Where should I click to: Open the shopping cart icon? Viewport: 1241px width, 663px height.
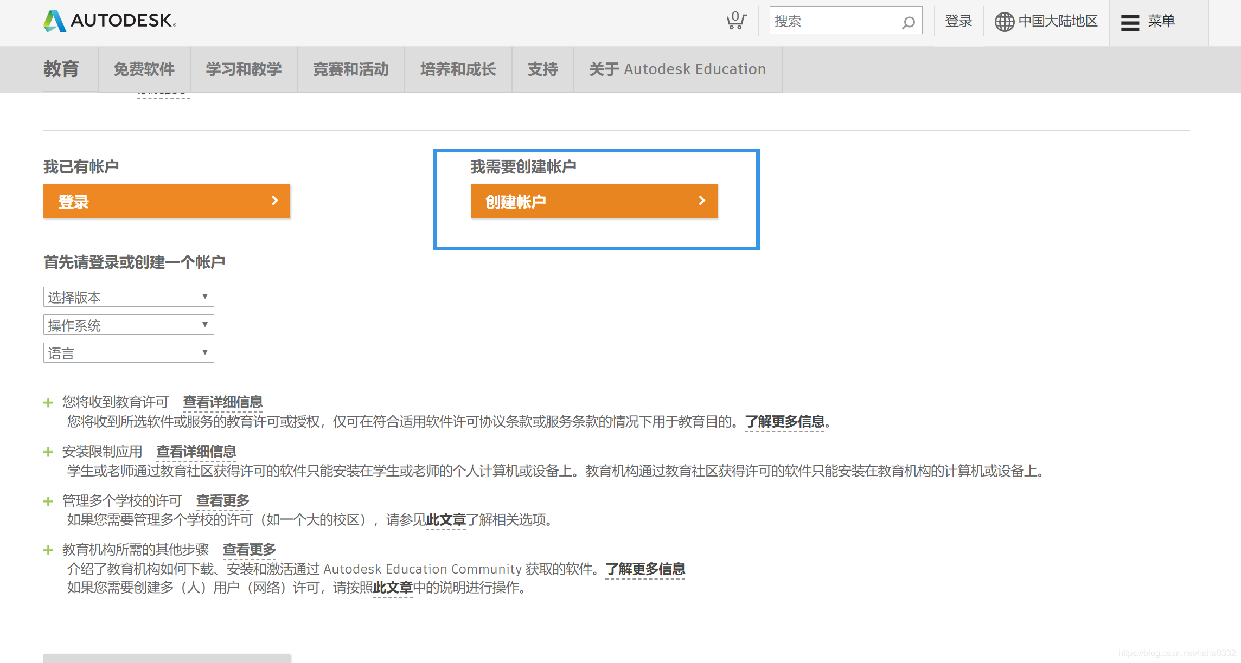(x=736, y=21)
